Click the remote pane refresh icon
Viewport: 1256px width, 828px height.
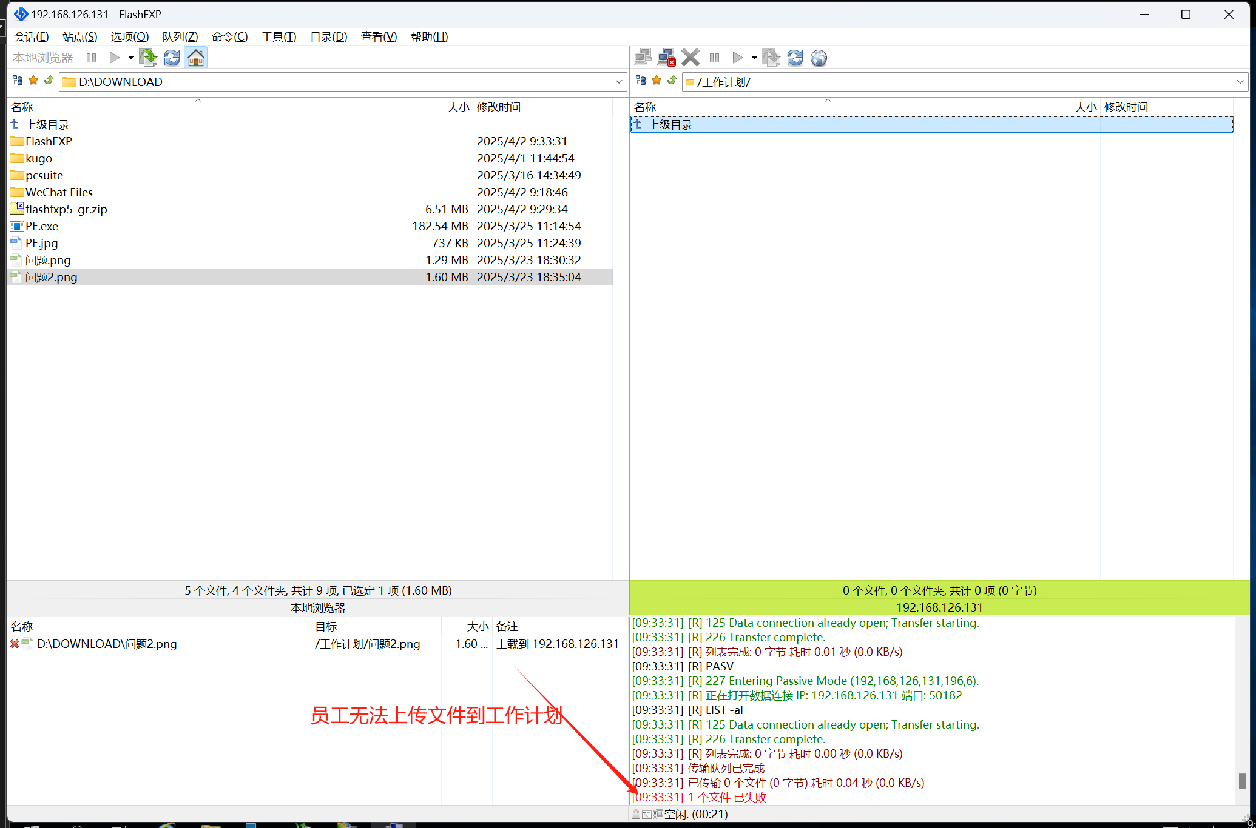pyautogui.click(x=795, y=58)
